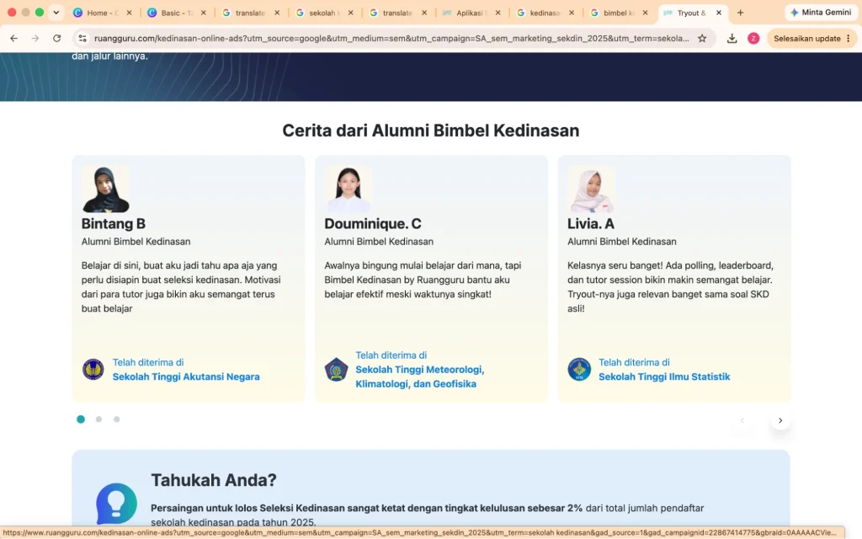Expand the tab search dropdown
The image size is (862, 539).
click(56, 13)
